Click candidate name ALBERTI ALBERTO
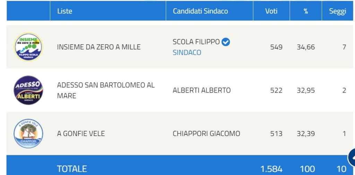Image resolution: width=355 pixels, height=175 pixels. [x=201, y=90]
